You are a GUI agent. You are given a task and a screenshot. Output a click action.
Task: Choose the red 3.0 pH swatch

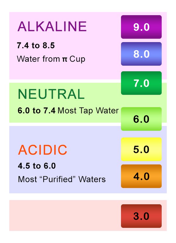click(x=141, y=216)
